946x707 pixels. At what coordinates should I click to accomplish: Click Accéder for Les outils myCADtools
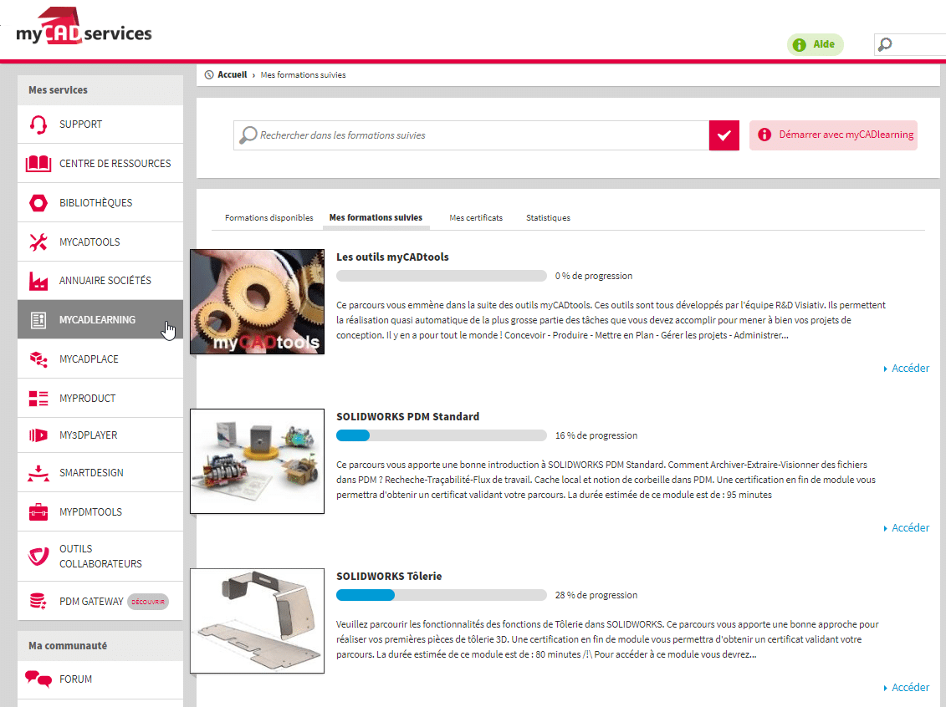coord(906,369)
